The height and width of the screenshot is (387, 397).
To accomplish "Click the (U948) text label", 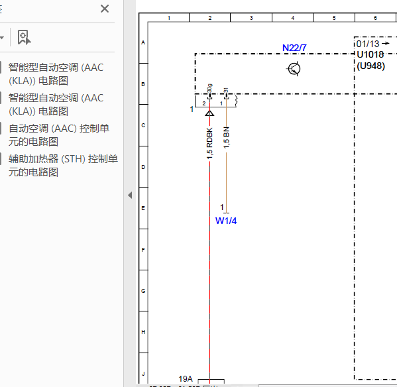I will coord(371,66).
